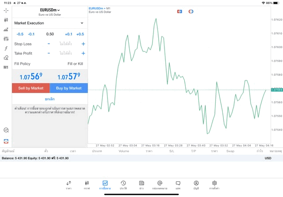Increase Take Profit with plus button
283x197 pixels.
tap(83, 53)
